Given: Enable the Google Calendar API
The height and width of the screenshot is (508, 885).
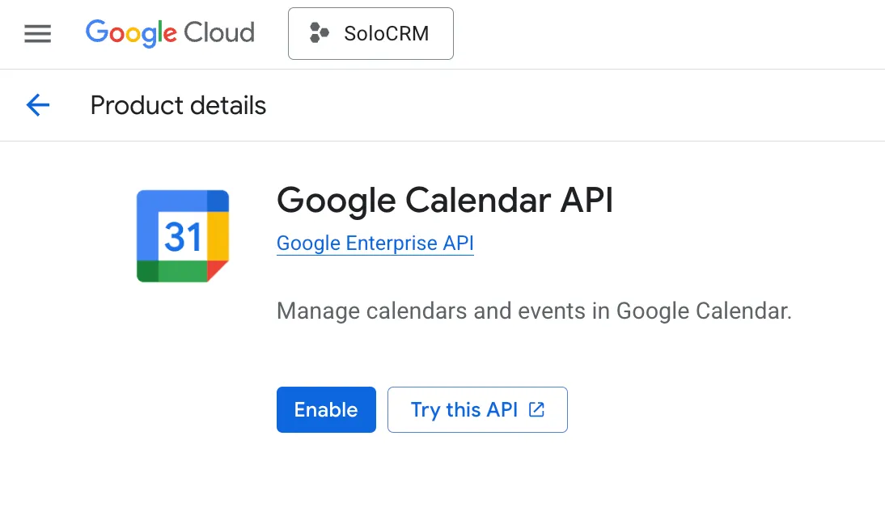Looking at the screenshot, I should coord(326,409).
